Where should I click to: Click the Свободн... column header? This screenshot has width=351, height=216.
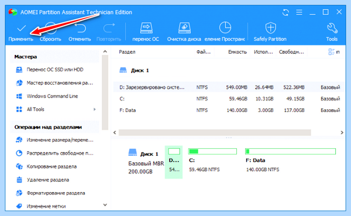click(x=291, y=52)
